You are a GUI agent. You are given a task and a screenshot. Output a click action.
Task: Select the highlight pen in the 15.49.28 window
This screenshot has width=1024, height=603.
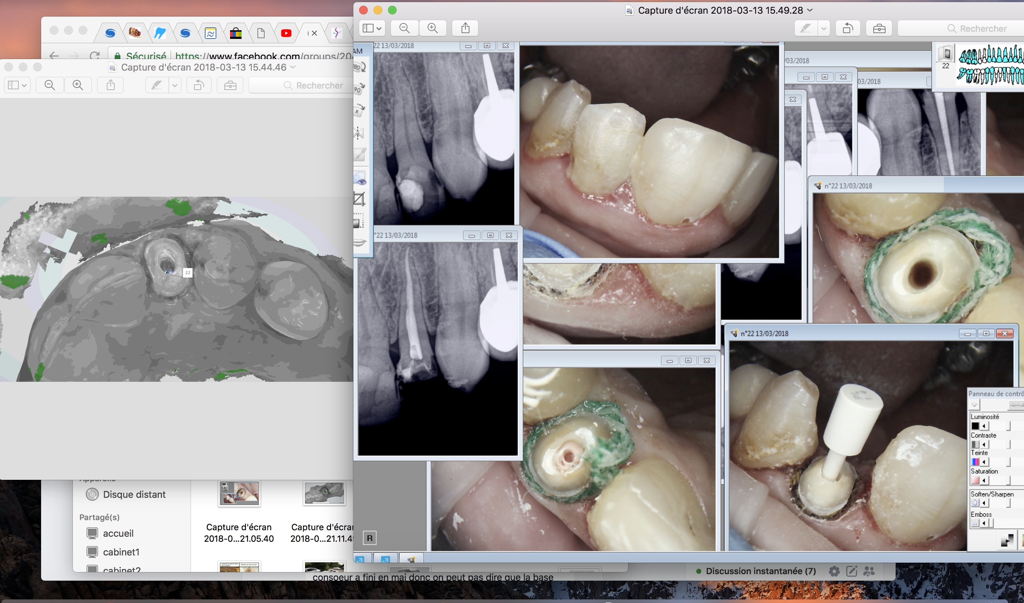tap(805, 28)
